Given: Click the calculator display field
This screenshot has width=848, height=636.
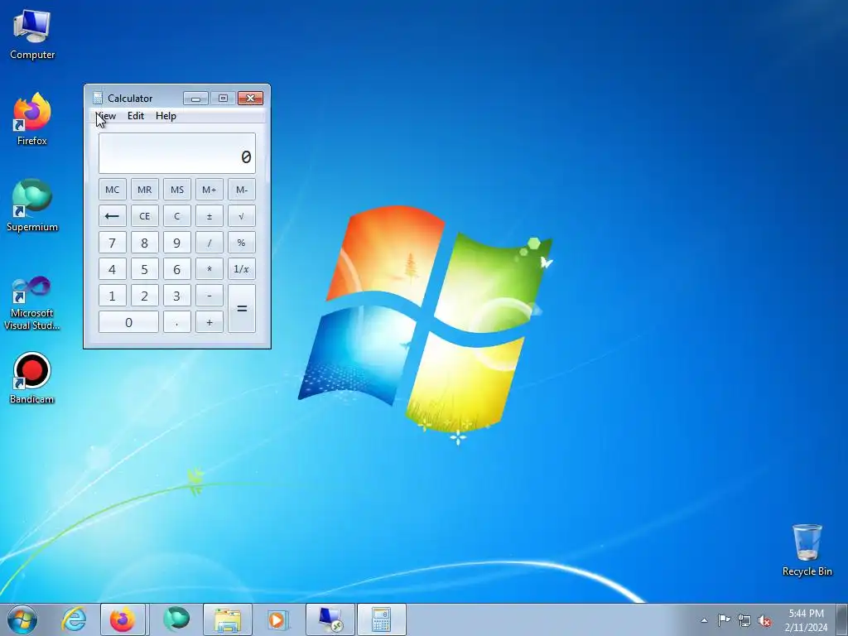Looking at the screenshot, I should 177,153.
